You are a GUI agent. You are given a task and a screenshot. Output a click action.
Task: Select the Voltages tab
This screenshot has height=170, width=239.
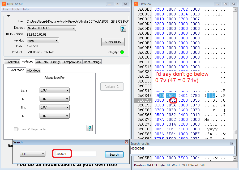[27, 61]
